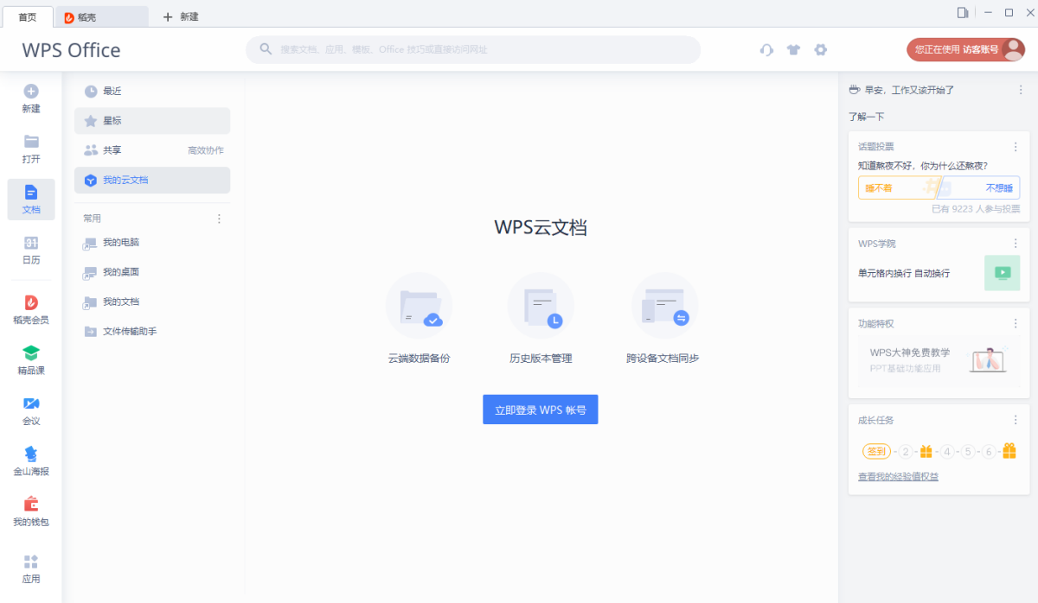The height and width of the screenshot is (603, 1038).
Task: Open the 查看我的经验值权益 link
Action: [x=898, y=477]
